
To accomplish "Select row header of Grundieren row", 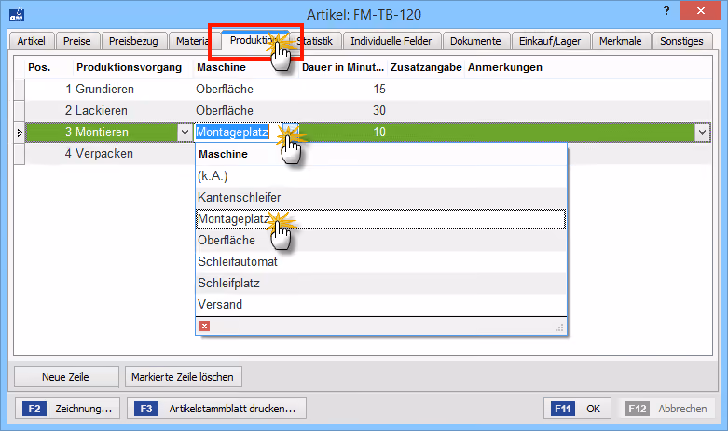I will tap(20, 90).
